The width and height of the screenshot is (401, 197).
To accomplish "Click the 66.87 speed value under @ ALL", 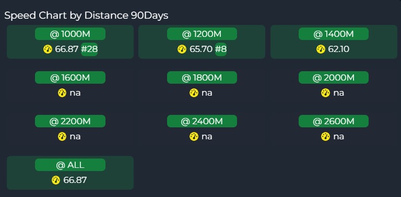I will tap(75, 180).
